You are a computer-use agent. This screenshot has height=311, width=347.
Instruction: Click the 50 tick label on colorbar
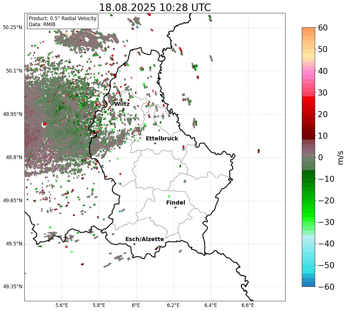[x=323, y=49]
